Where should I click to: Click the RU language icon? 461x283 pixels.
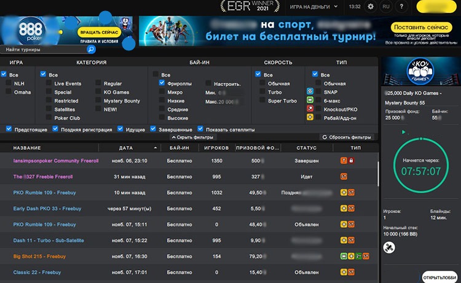[386, 7]
